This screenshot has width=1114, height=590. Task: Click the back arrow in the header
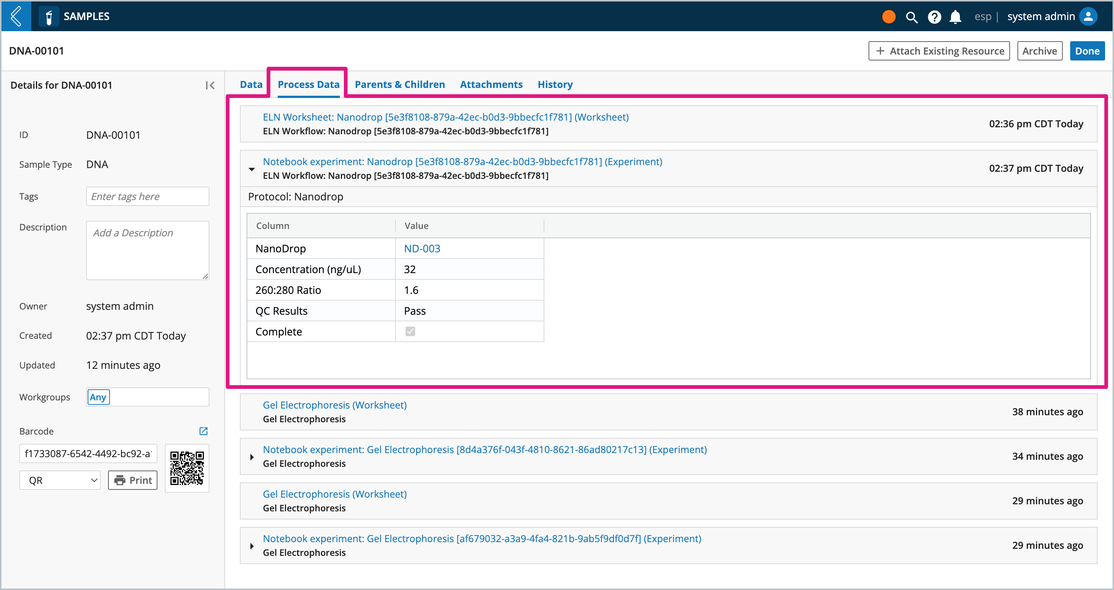pos(16,16)
